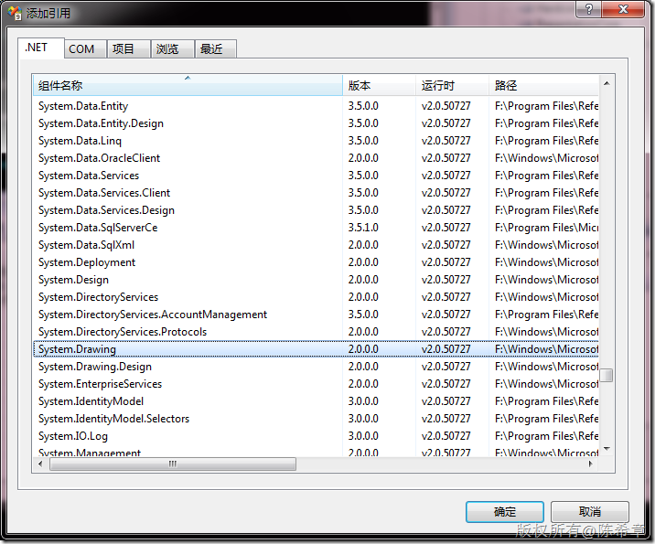Image resolution: width=655 pixels, height=544 pixels.
Task: Confirm with the 确定 button
Action: (505, 511)
